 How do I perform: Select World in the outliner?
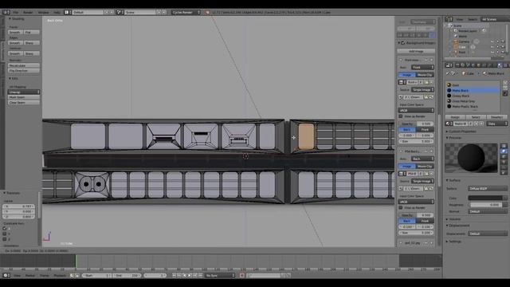pyautogui.click(x=462, y=36)
